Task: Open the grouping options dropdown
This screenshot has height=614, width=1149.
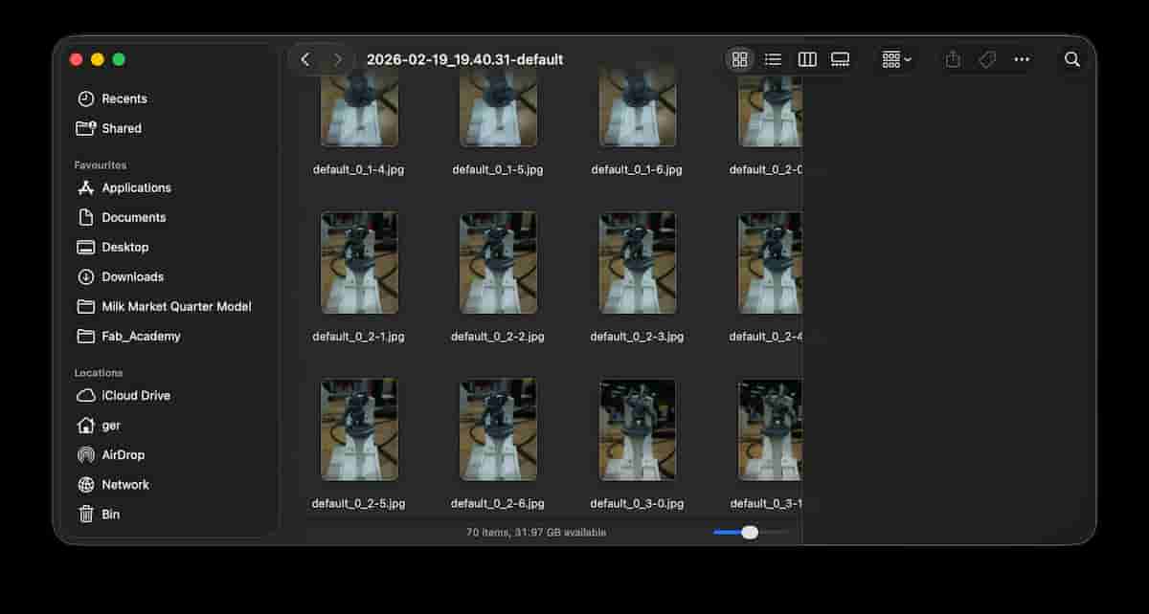Action: point(894,58)
